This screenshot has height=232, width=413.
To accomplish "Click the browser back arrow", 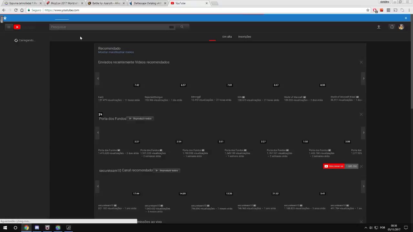I will (x=4, y=10).
